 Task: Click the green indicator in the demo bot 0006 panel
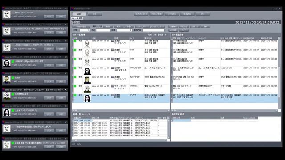(x=13, y=94)
